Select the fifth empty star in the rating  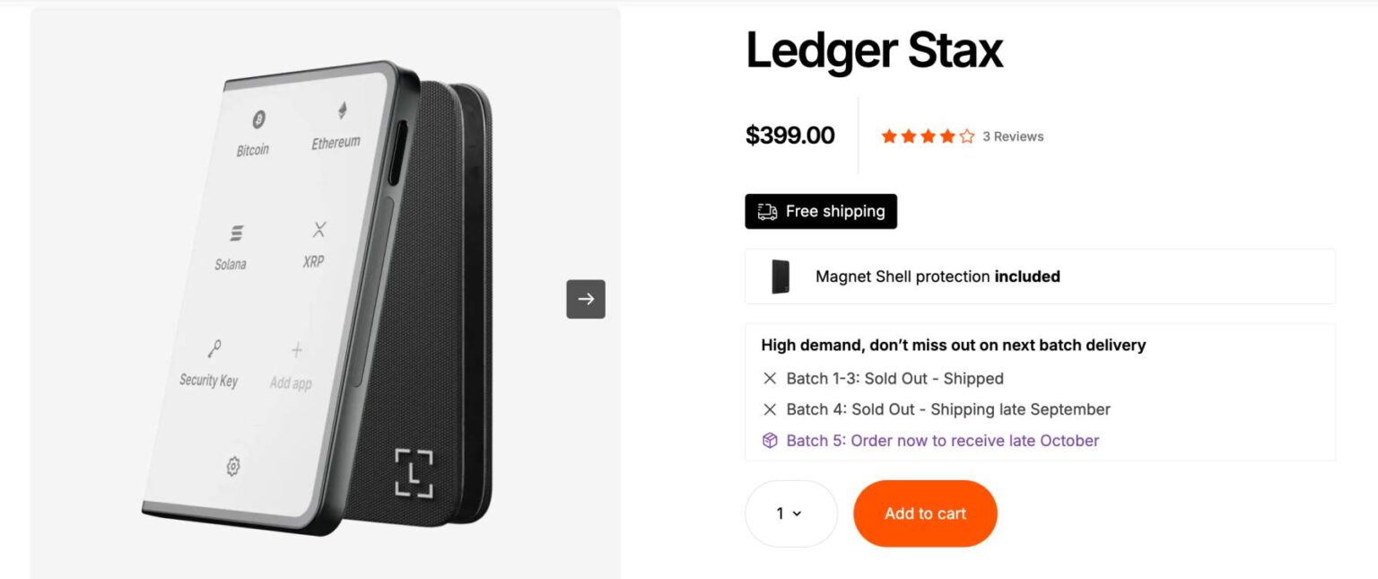pos(965,136)
